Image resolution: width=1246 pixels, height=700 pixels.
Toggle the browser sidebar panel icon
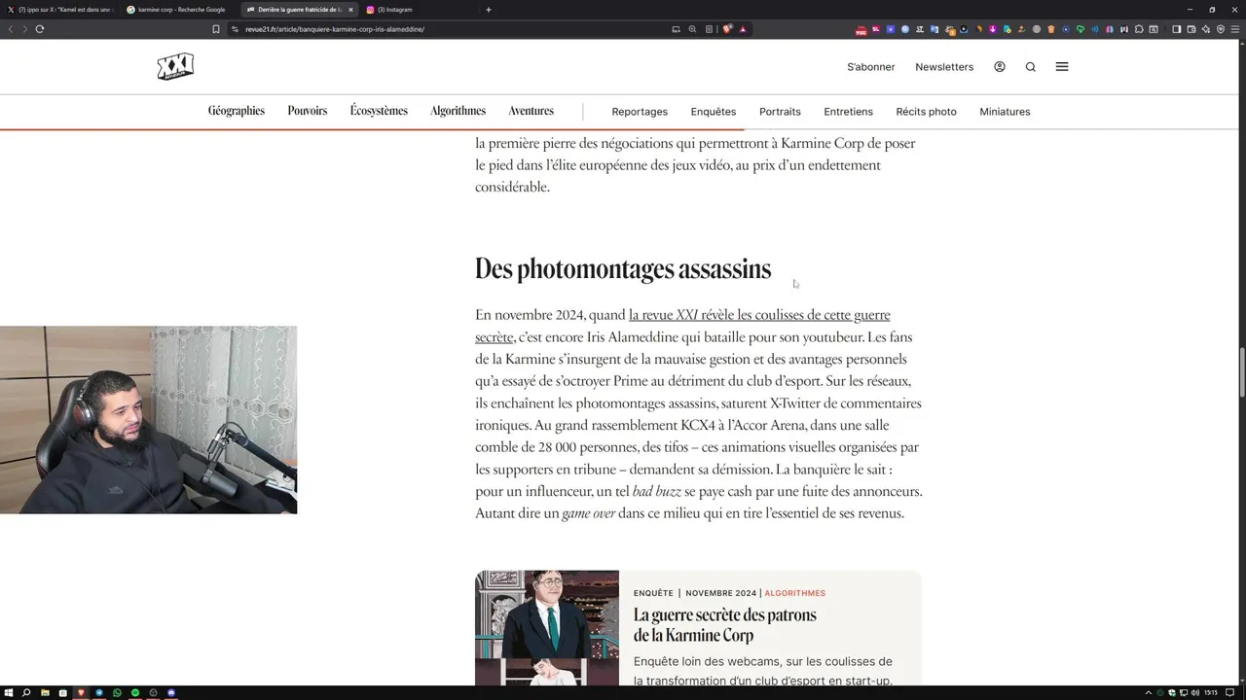(x=1176, y=29)
